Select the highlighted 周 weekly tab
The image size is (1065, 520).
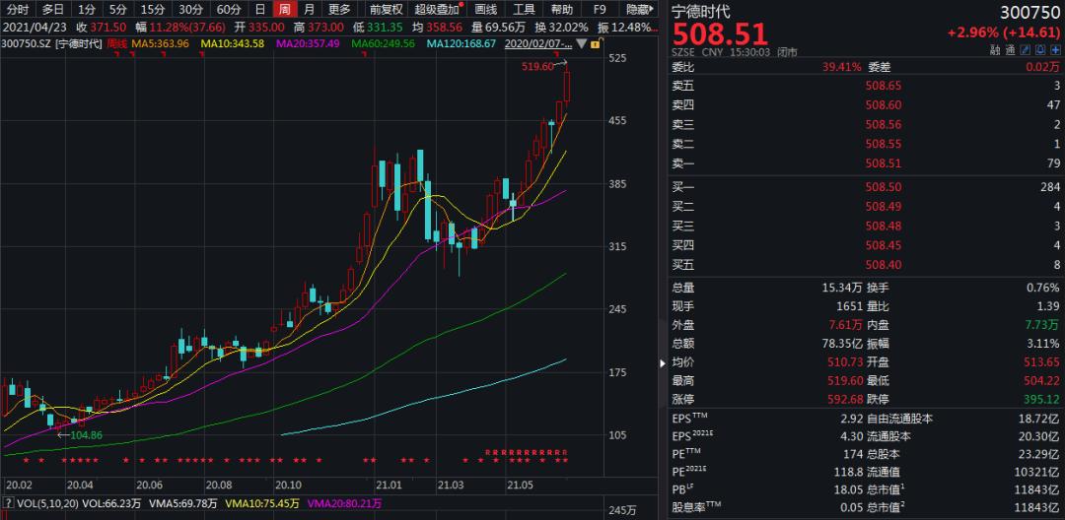(285, 10)
